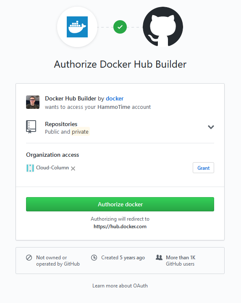Screen dimensions: 241x303
Task: Click the Docker whale logo icon
Action: pos(77,27)
